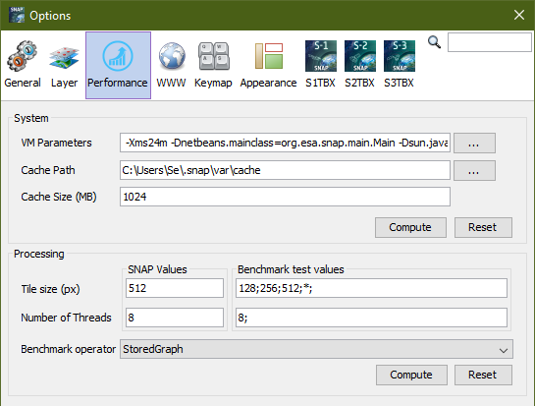Screen dimensions: 535x406
Task: Open the WWW globe options
Action: (171, 65)
